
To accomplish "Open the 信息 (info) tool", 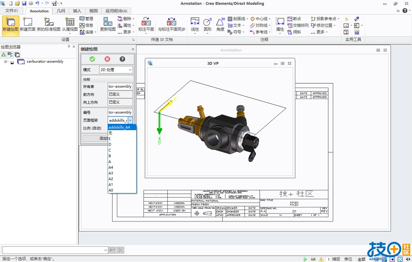I will coord(86,25).
